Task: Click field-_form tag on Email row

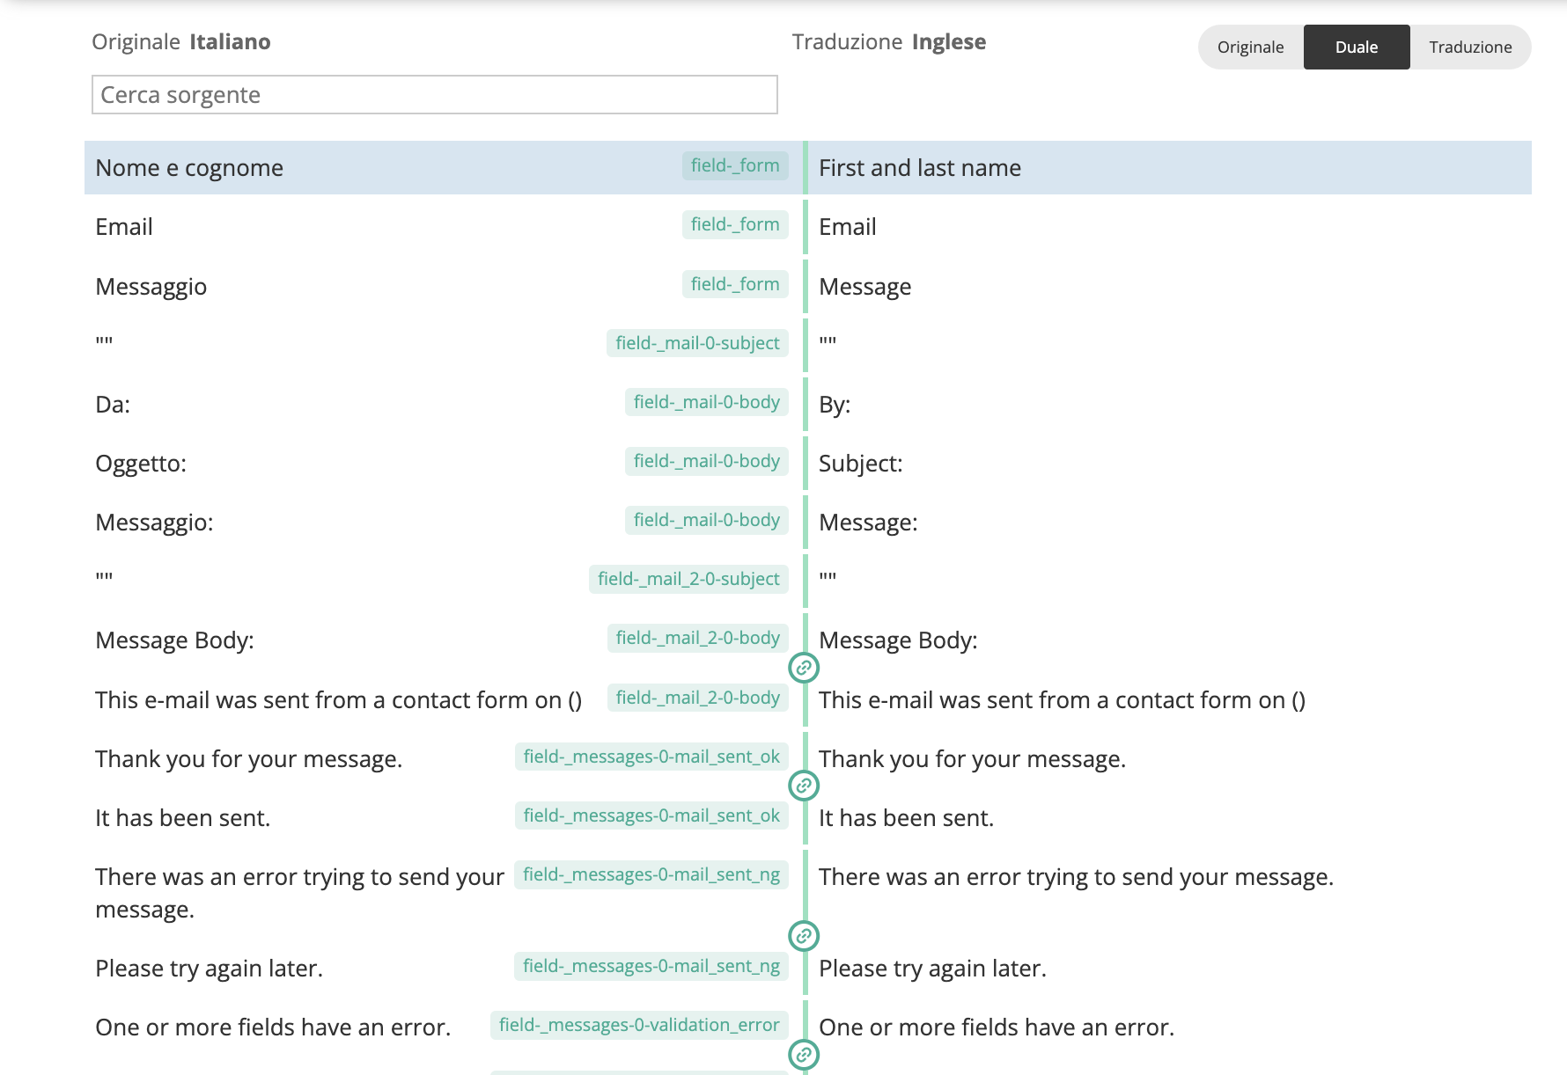Action: pyautogui.click(x=735, y=224)
